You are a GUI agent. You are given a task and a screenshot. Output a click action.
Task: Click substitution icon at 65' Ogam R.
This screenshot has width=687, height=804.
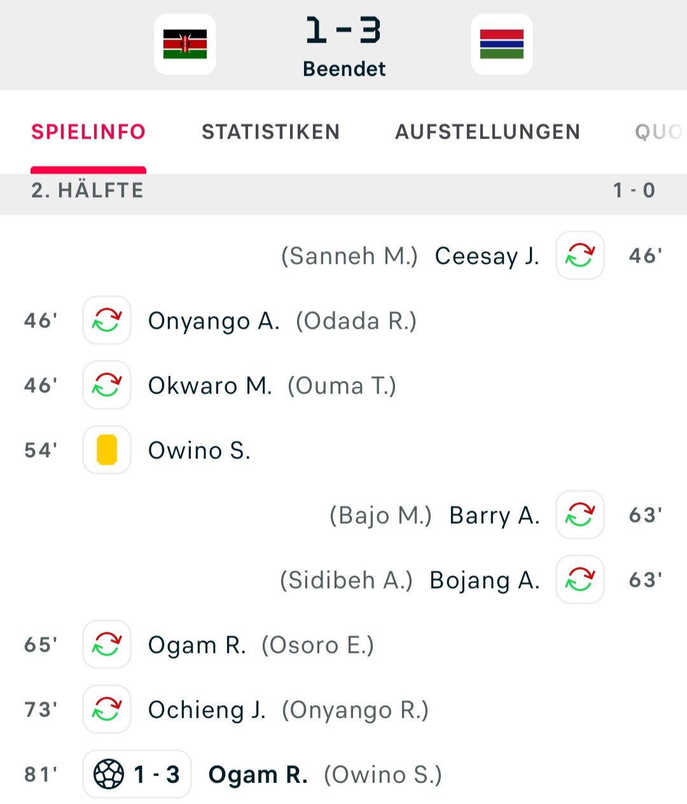coord(107,644)
